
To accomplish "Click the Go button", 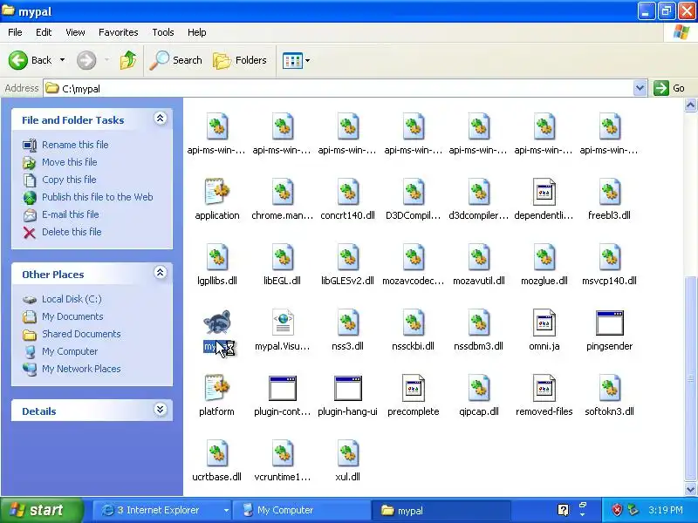I will tap(669, 88).
